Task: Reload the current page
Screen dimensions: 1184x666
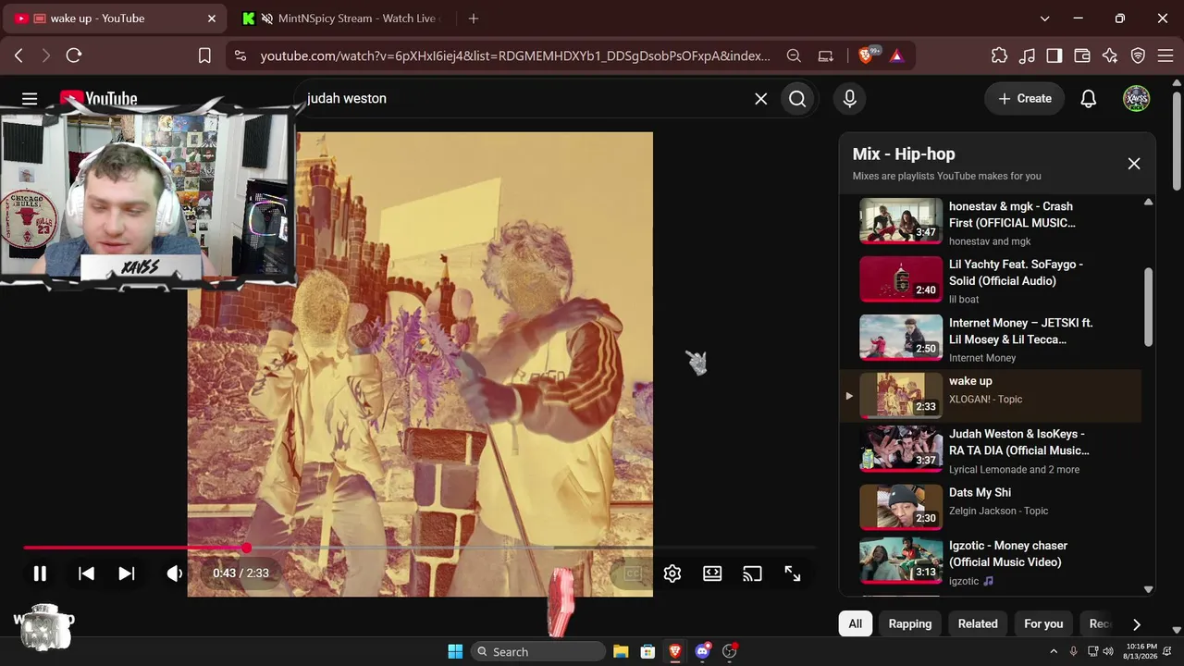Action: coord(74,55)
